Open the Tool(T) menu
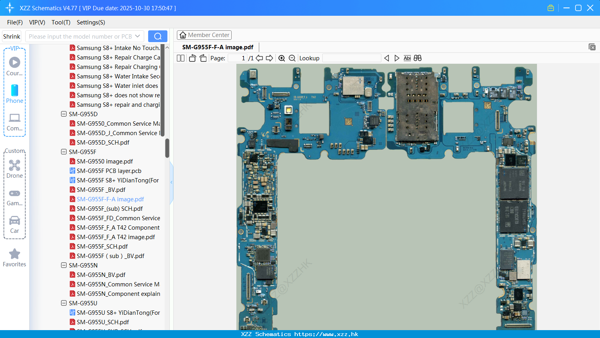The width and height of the screenshot is (600, 338). (61, 22)
